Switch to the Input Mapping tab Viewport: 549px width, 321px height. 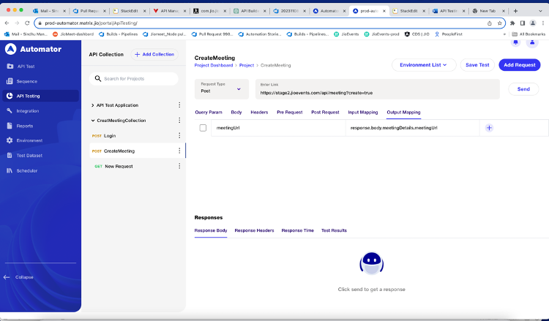(x=363, y=113)
